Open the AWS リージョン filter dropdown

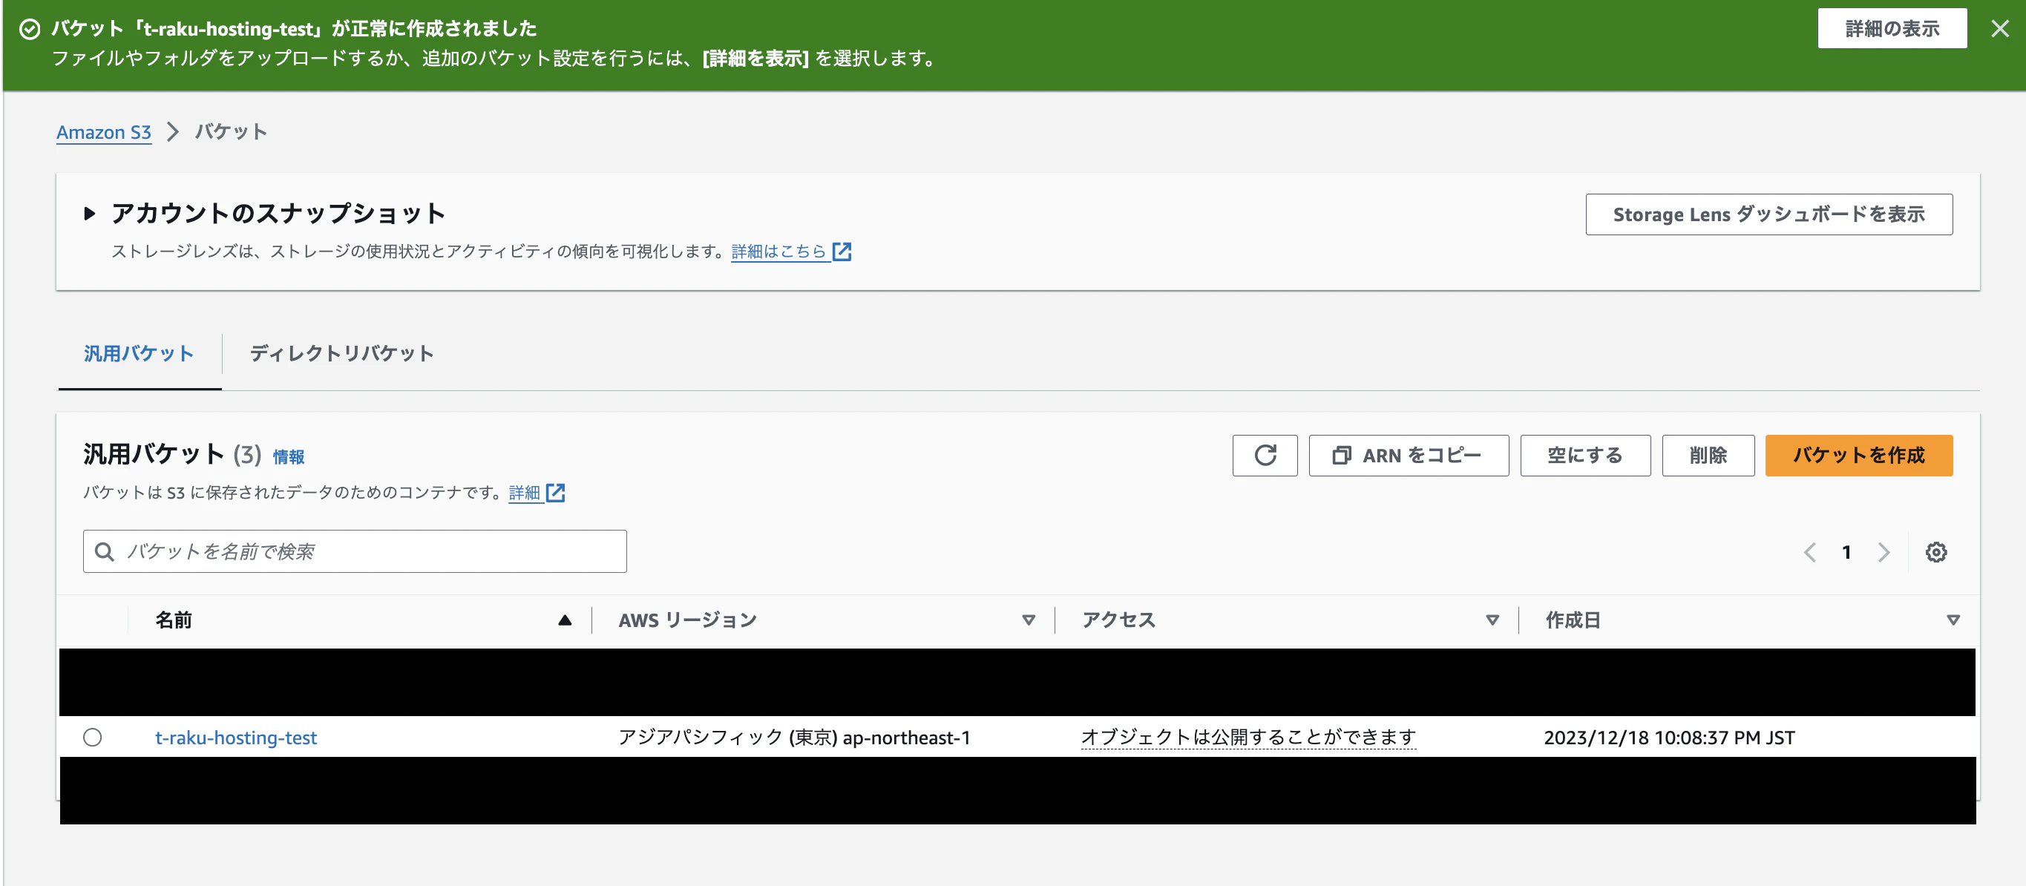pos(1027,620)
